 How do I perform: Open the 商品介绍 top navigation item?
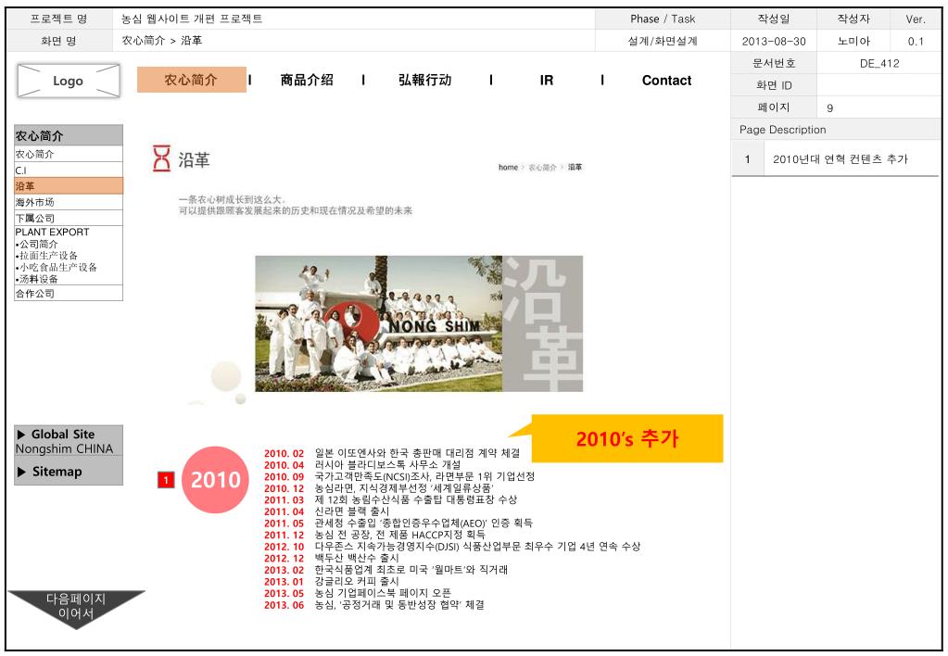[x=307, y=80]
